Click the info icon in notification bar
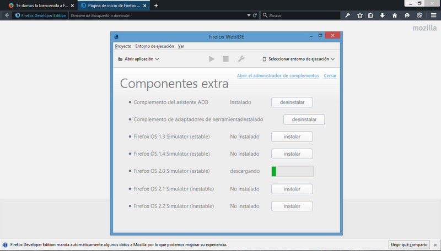 coord(5,245)
